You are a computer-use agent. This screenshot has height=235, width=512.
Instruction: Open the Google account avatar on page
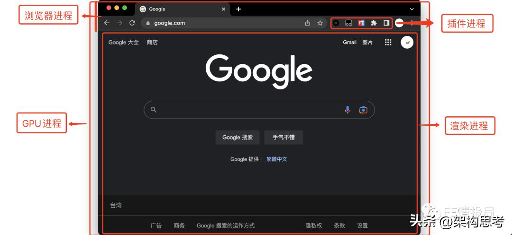[x=407, y=42]
